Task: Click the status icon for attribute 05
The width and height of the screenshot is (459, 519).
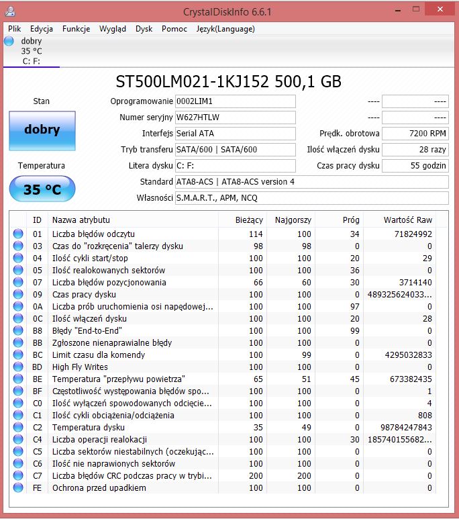Action: click(x=18, y=270)
